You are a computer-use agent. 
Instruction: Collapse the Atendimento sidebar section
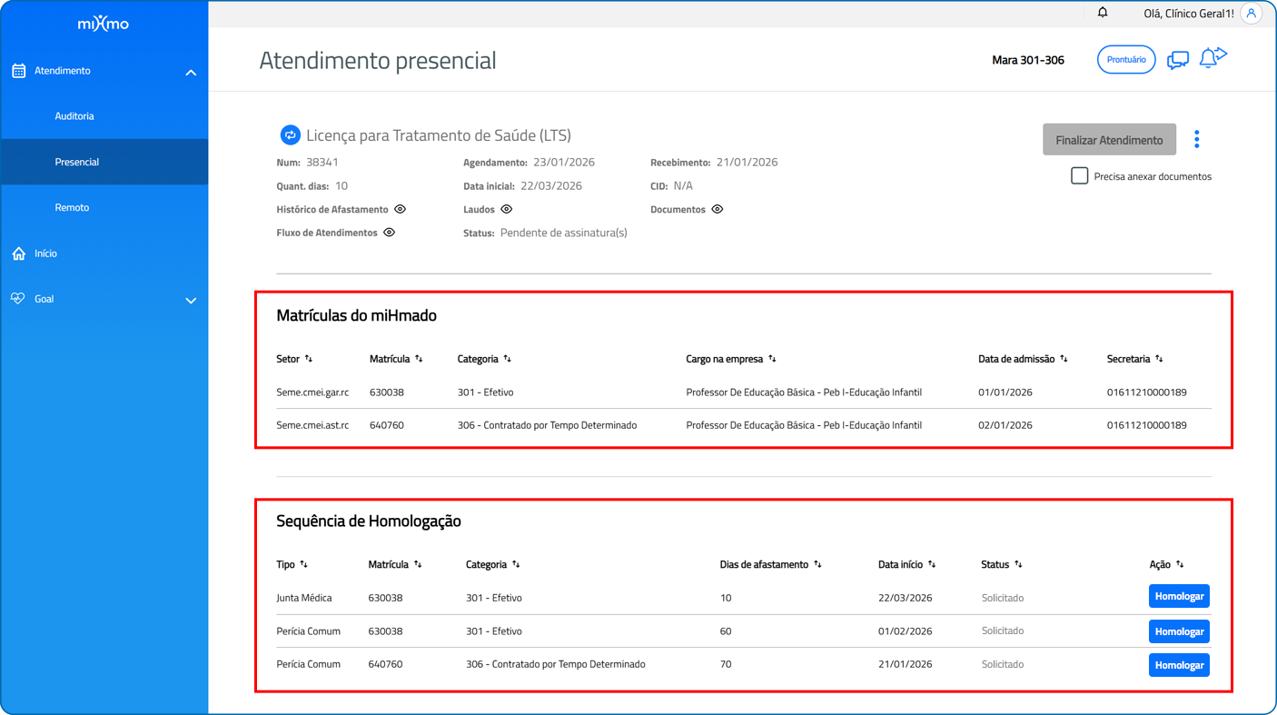[191, 72]
